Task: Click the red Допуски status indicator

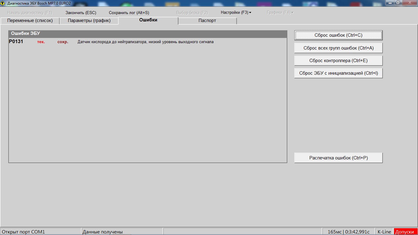Action: pos(406,232)
